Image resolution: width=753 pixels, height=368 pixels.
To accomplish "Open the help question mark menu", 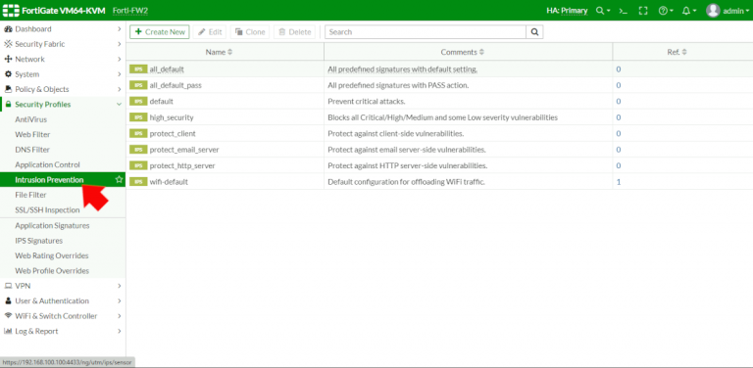I will (666, 11).
